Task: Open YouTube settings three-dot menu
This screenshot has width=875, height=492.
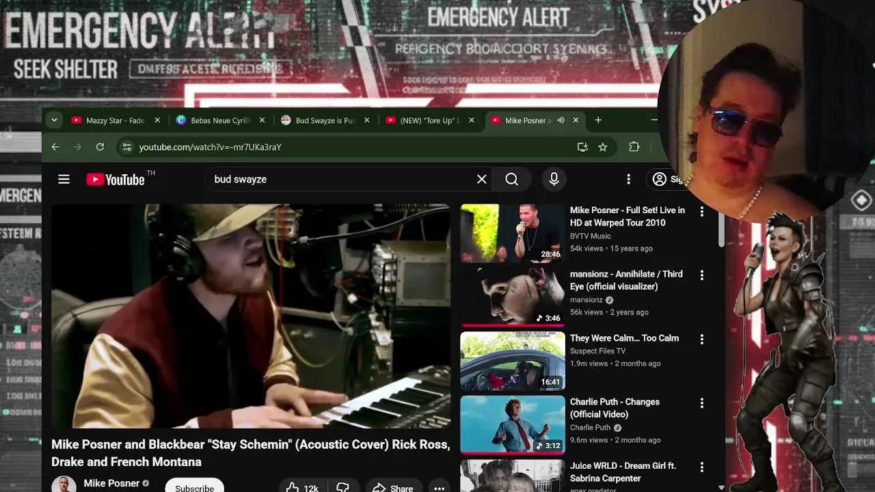Action: 628,179
